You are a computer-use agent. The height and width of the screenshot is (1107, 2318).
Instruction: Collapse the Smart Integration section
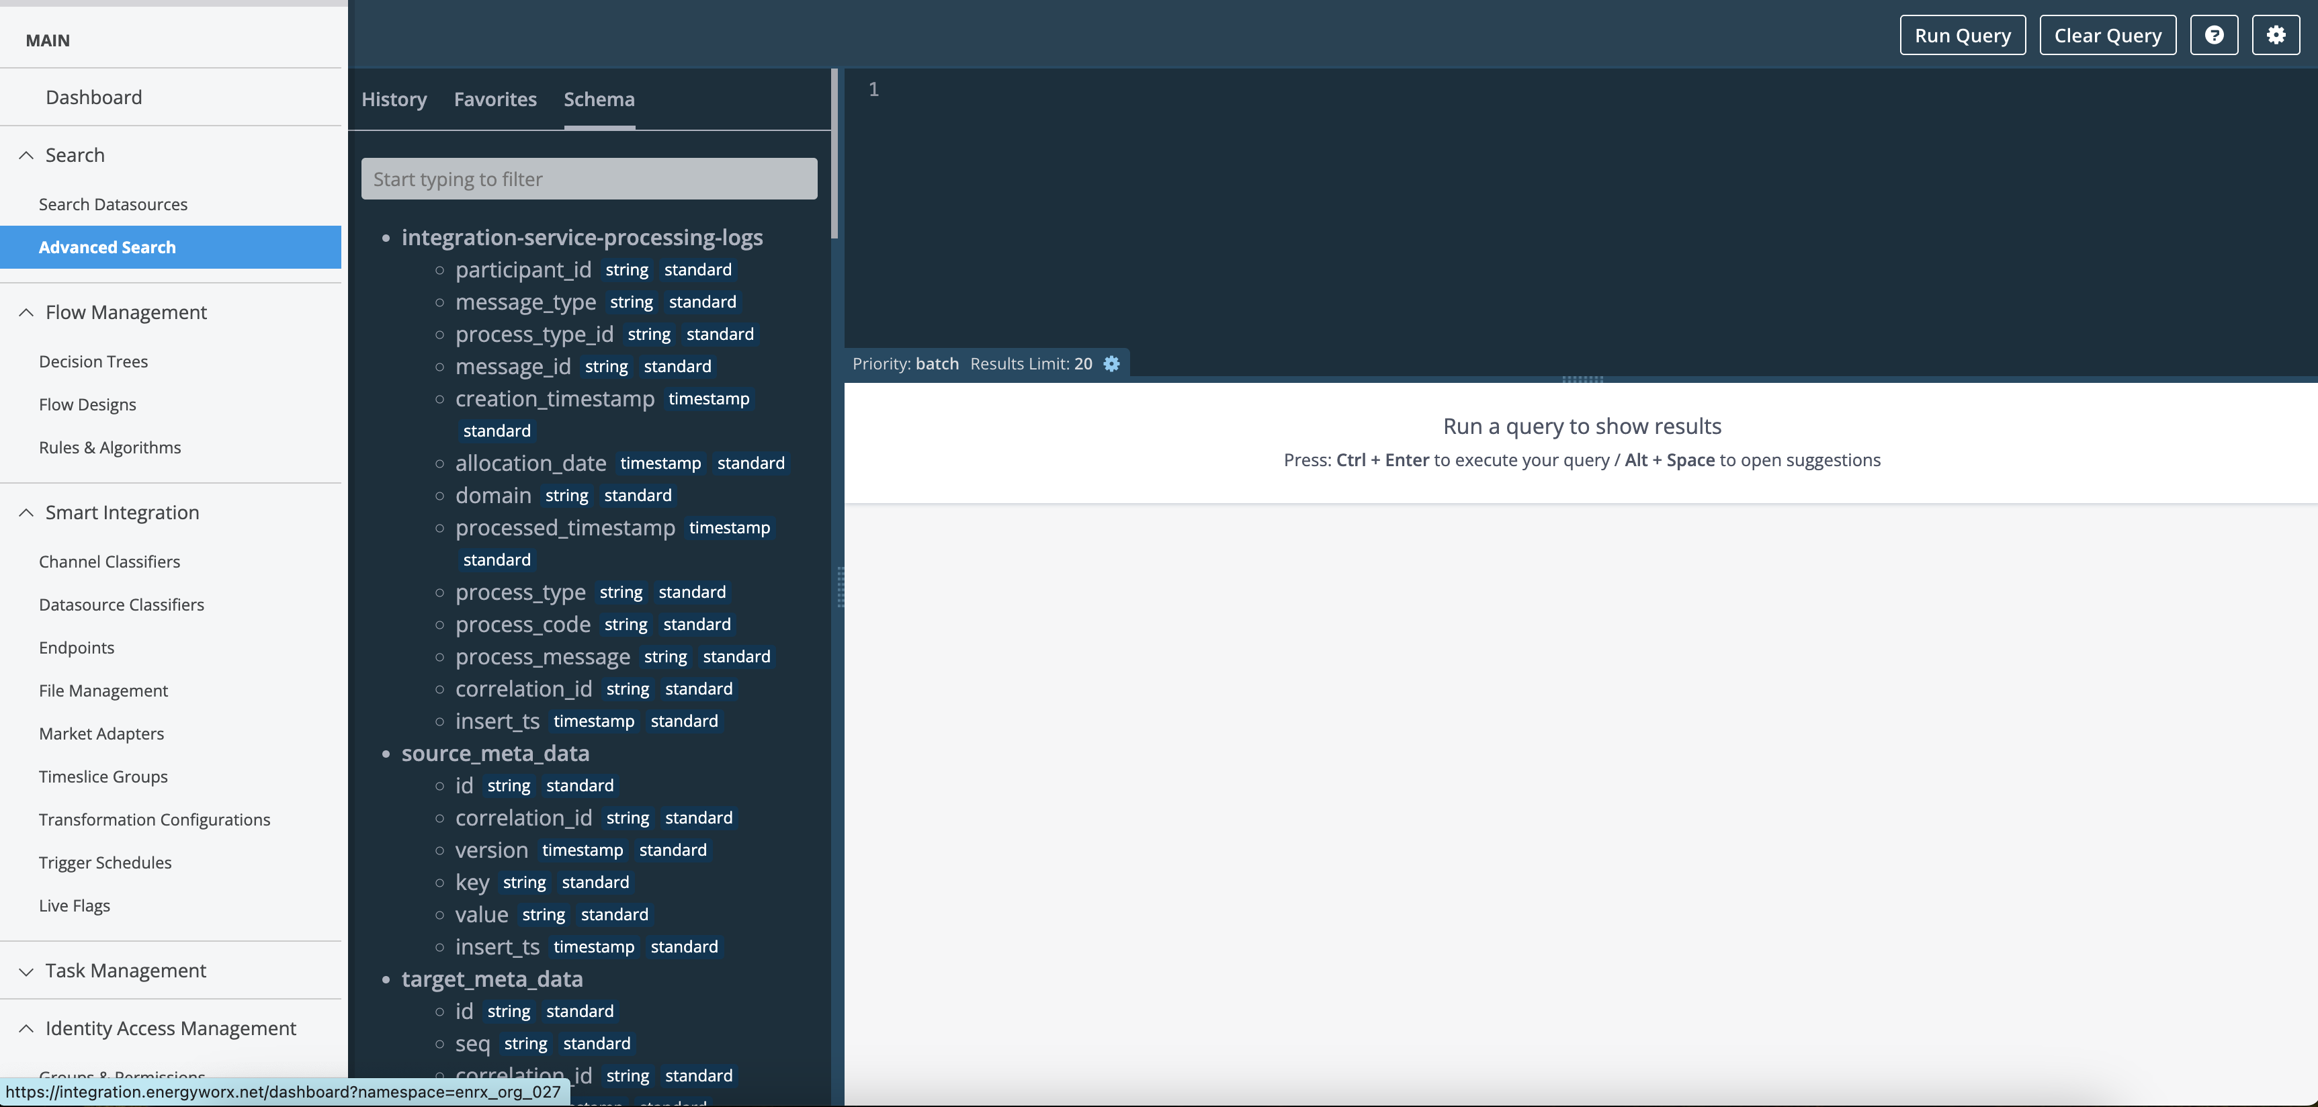click(x=26, y=513)
